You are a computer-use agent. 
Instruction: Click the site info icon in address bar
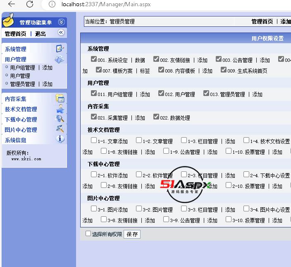coord(52,4)
